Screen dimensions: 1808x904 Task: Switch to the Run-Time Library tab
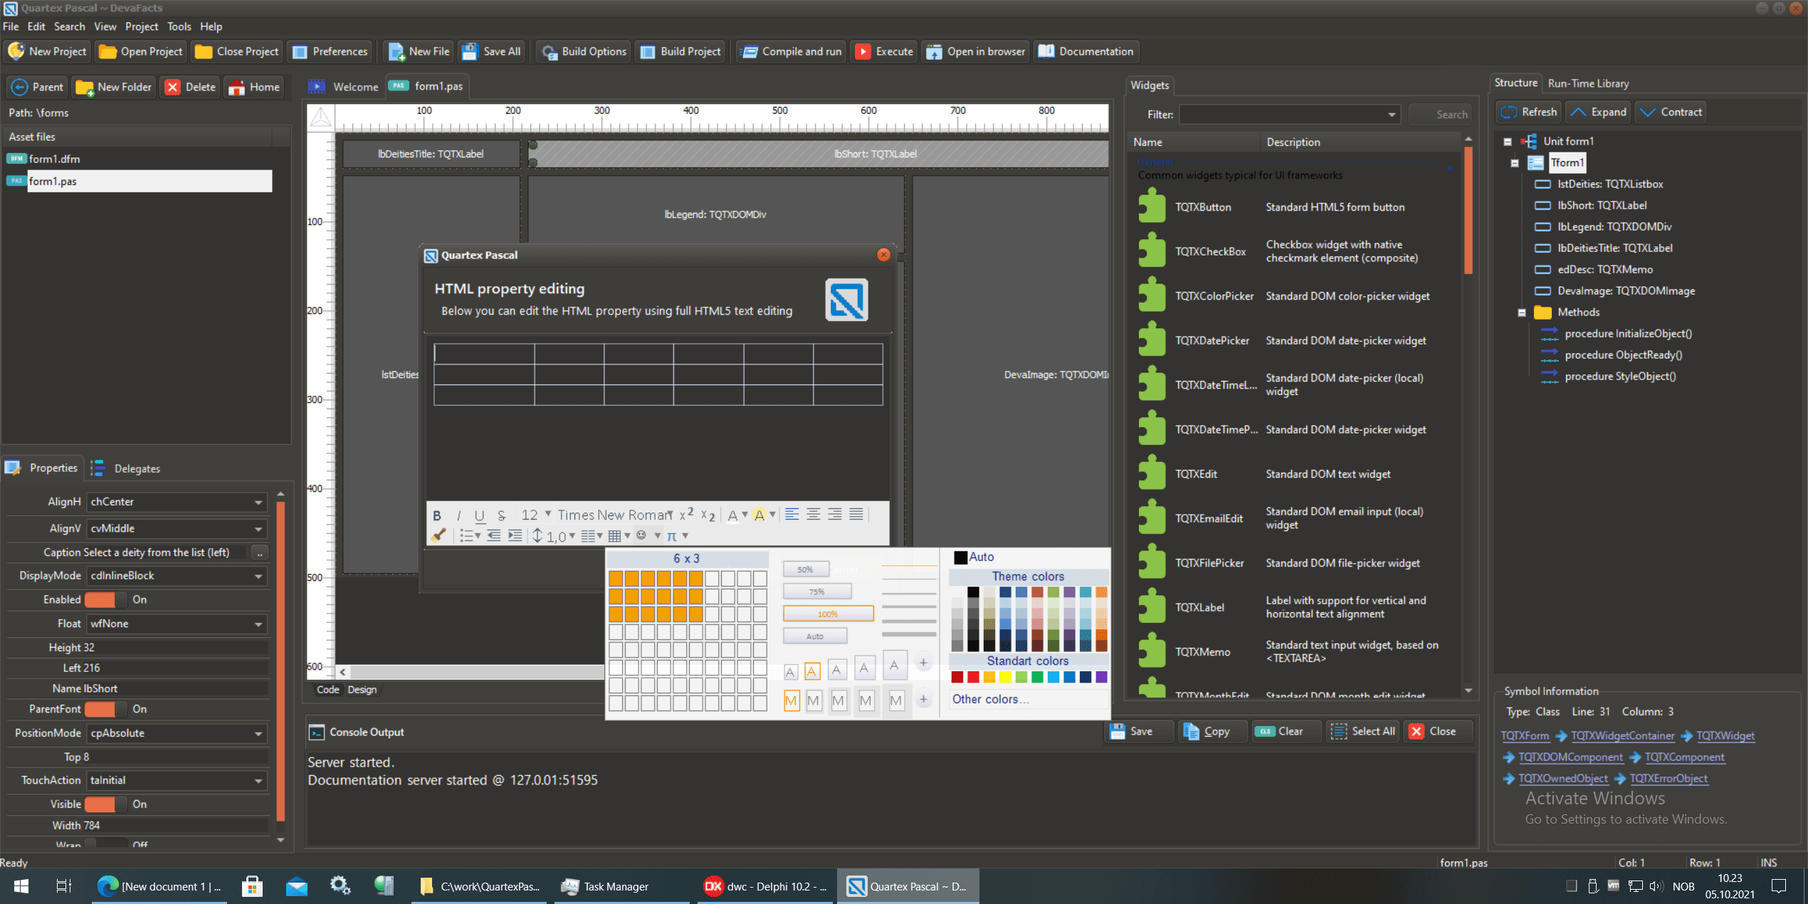tap(1587, 83)
